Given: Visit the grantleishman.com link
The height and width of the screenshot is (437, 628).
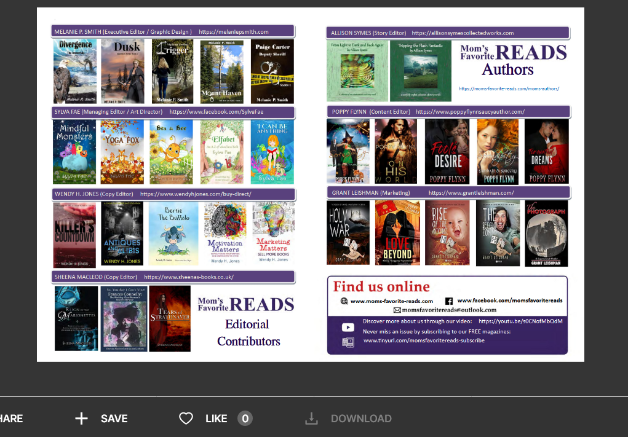Looking at the screenshot, I should coord(471,193).
